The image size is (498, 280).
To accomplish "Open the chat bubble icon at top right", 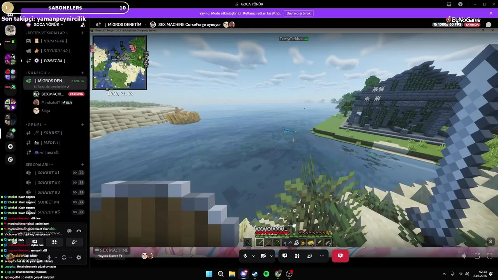I will point(489,24).
